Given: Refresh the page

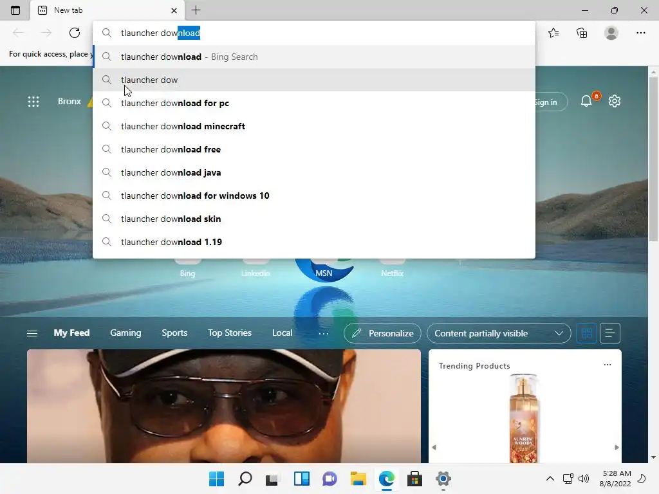Looking at the screenshot, I should pos(75,33).
